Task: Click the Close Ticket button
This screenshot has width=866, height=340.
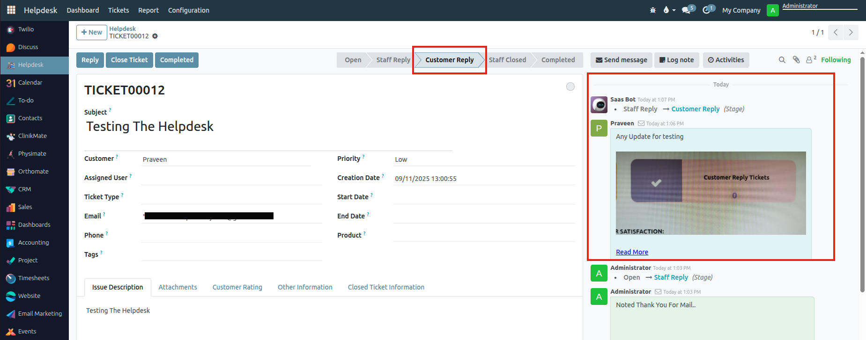Action: click(129, 60)
